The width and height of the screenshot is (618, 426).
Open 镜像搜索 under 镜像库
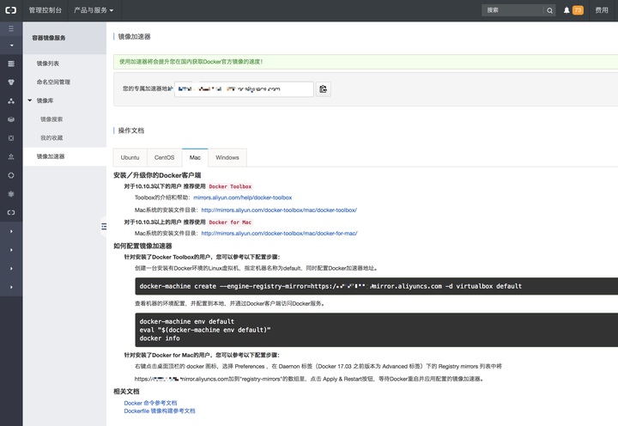click(51, 119)
